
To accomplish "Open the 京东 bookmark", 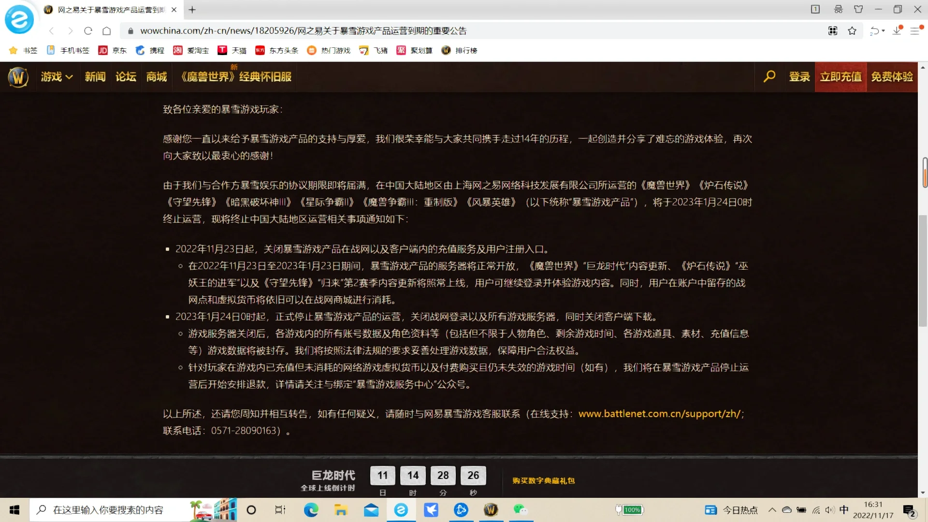I will point(112,50).
